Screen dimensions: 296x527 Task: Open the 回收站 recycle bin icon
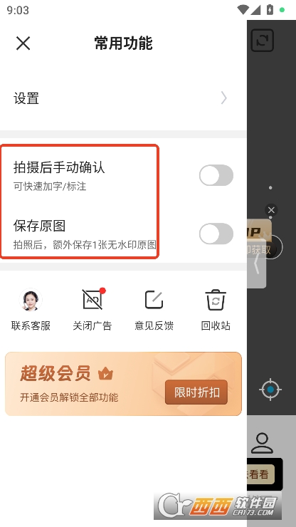[x=216, y=299]
